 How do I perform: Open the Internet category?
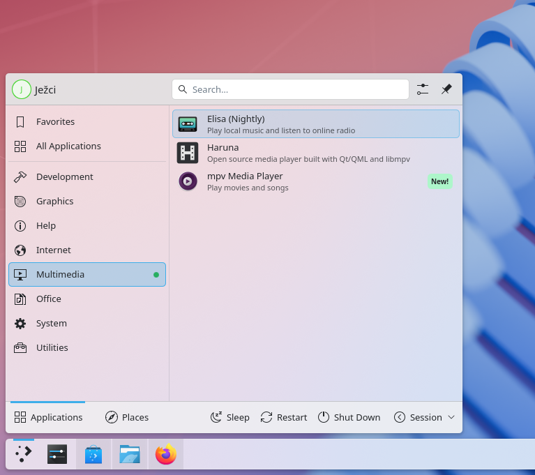[x=87, y=250]
